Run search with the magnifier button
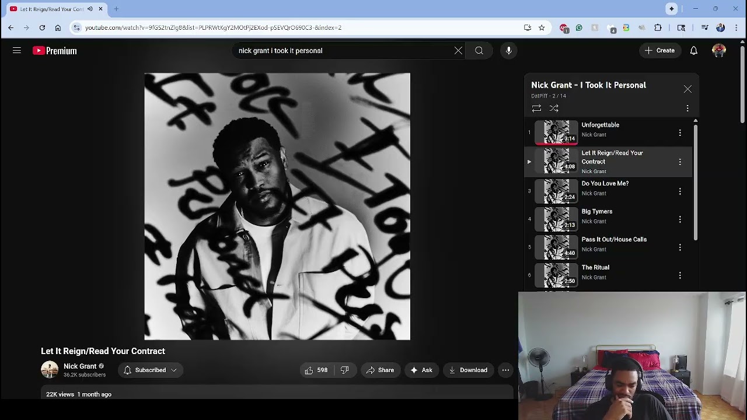This screenshot has width=747, height=420. pyautogui.click(x=479, y=51)
